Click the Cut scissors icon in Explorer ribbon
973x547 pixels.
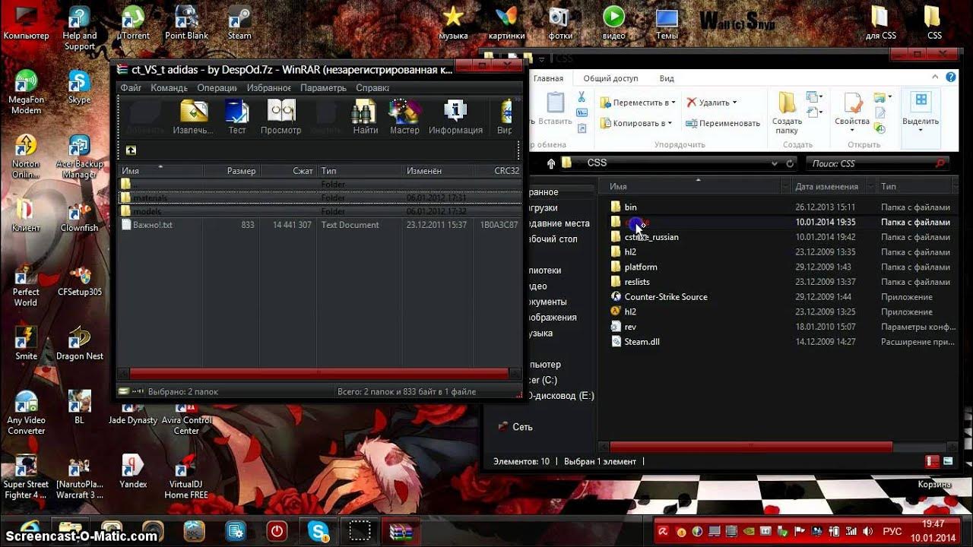point(582,97)
